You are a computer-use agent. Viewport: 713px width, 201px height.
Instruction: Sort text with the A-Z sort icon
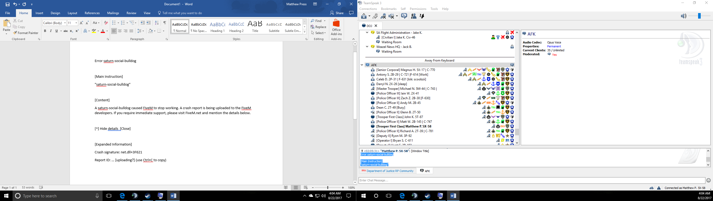click(157, 23)
